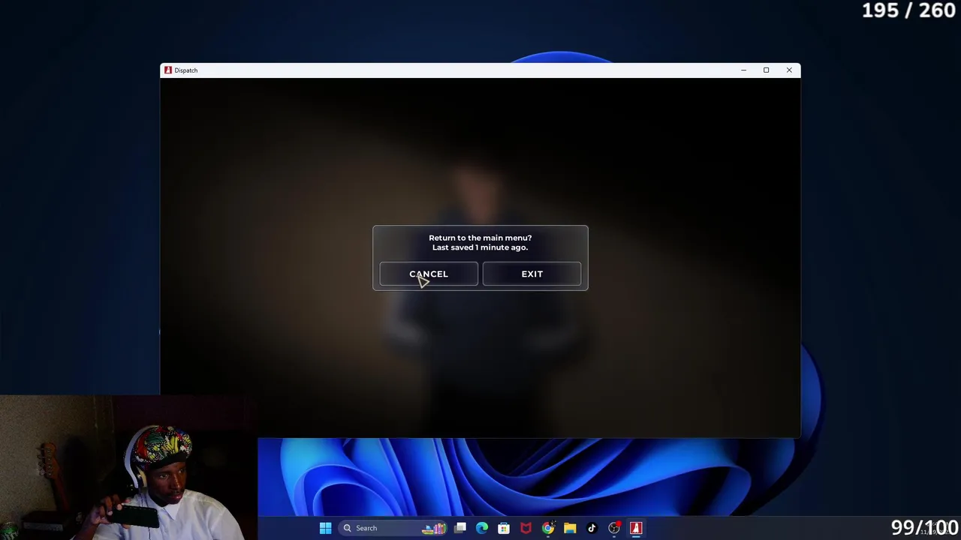
Task: Launch Microsoft Edge from the taskbar
Action: (482, 528)
